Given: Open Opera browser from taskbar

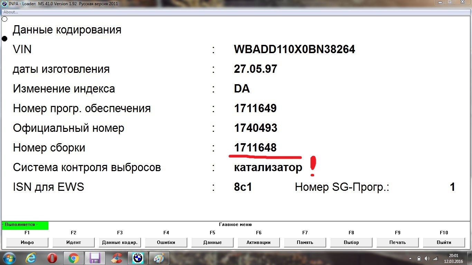Looking at the screenshot, I should (x=52, y=258).
